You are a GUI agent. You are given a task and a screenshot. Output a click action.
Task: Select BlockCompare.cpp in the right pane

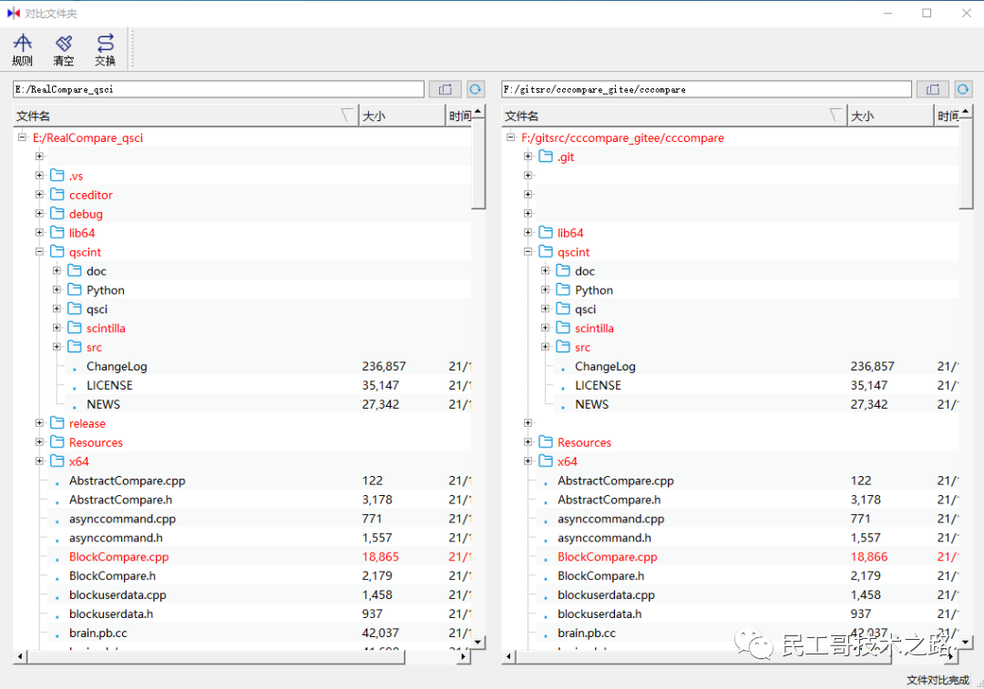click(x=607, y=557)
